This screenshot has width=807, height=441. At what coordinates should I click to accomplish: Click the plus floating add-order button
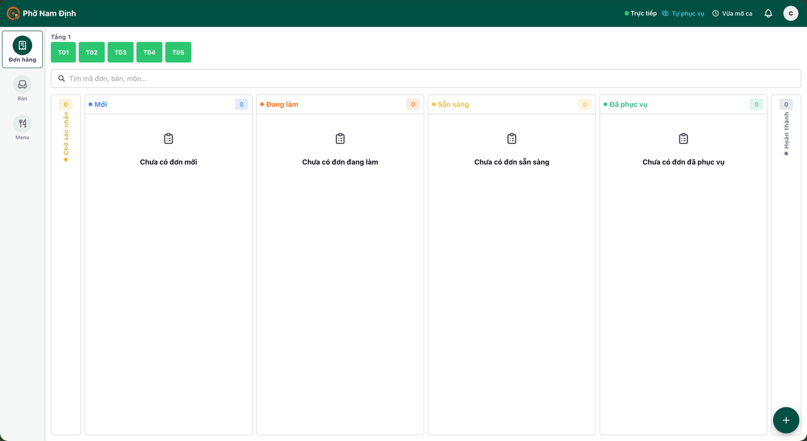click(x=786, y=420)
